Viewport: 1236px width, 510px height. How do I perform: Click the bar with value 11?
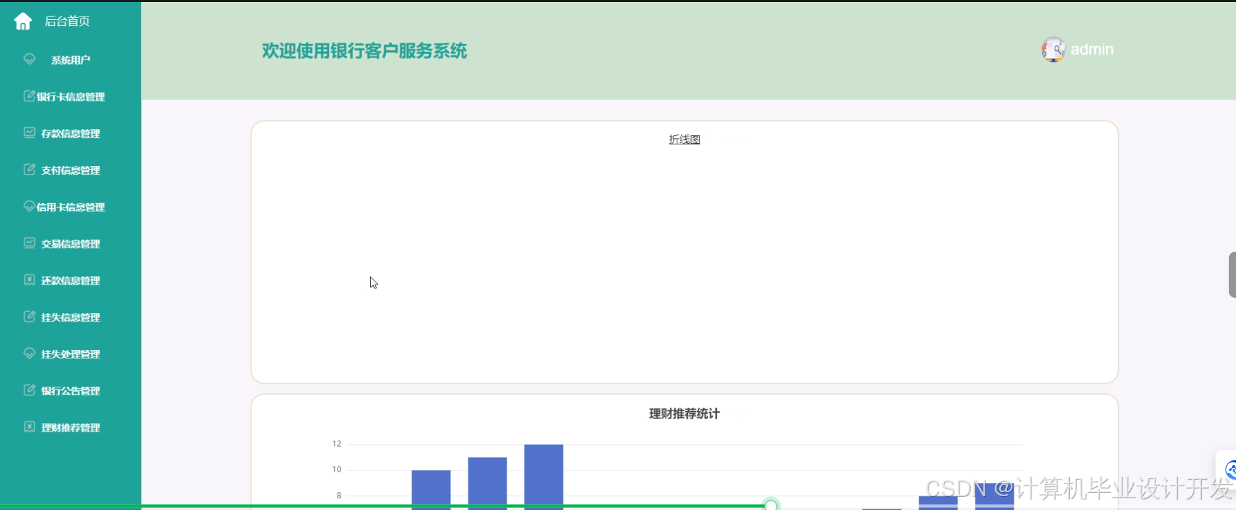(487, 484)
